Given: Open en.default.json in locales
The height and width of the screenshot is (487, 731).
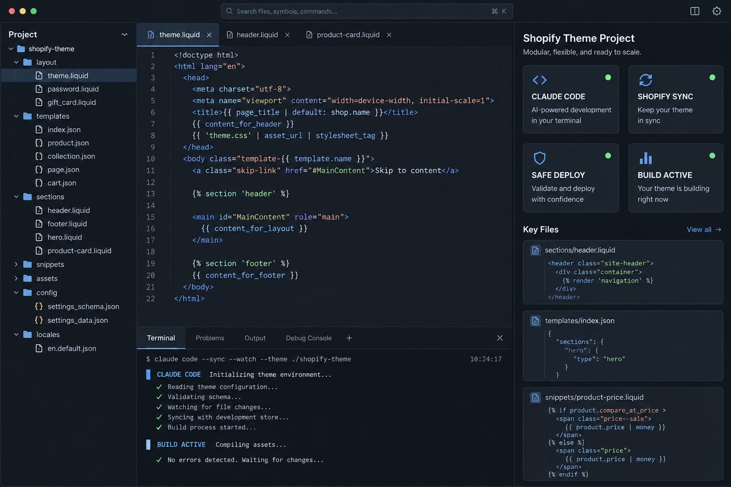Looking at the screenshot, I should coord(69,348).
